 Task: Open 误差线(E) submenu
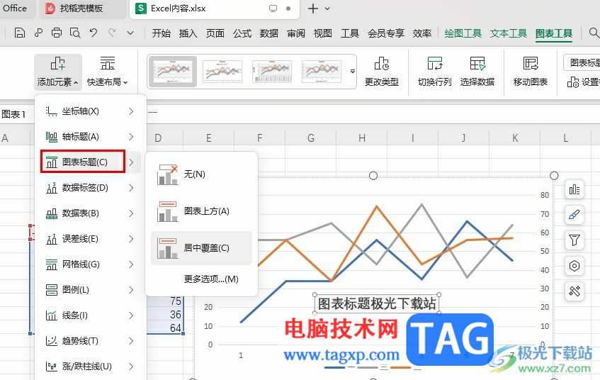[90, 239]
